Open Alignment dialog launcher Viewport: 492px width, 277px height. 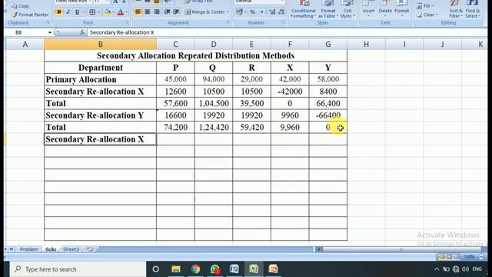click(228, 22)
